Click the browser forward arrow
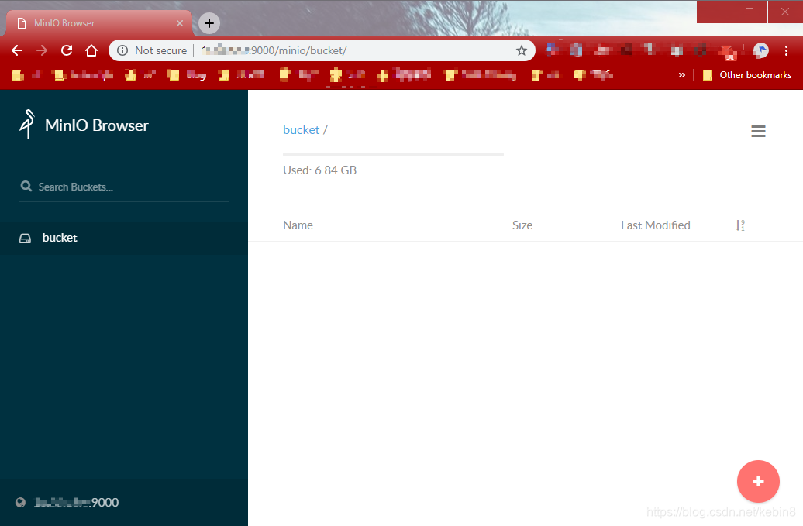 pos(42,50)
